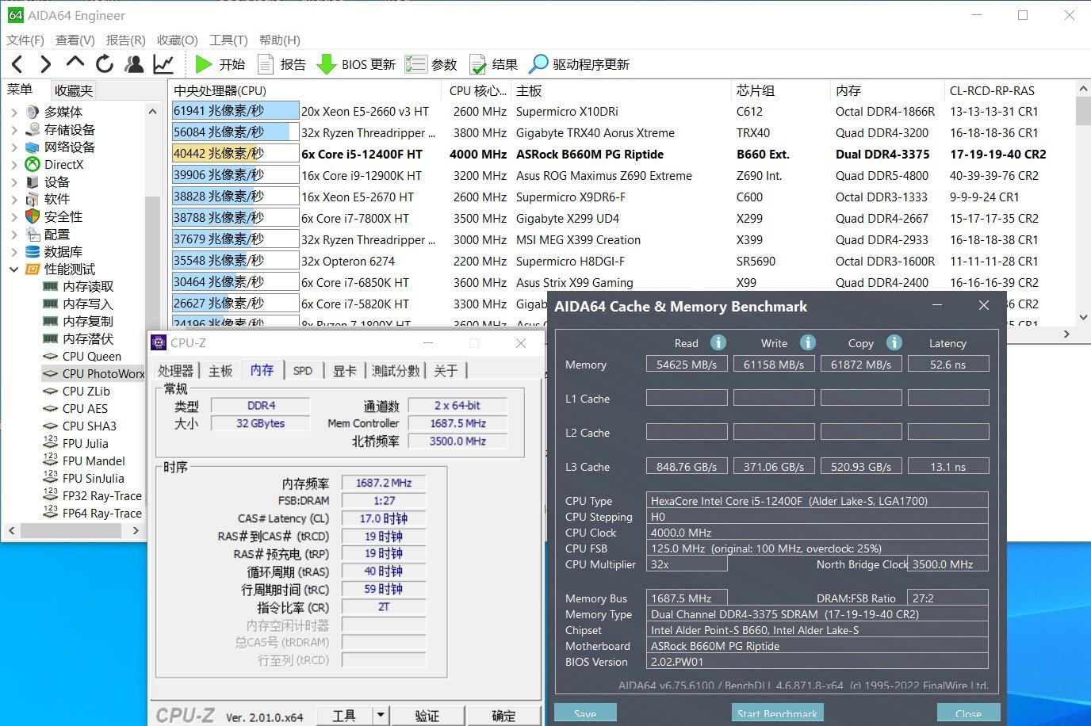Viewport: 1091px width, 726px height.
Task: Open the CPU-Z 工具 dropdown arrow
Action: click(381, 715)
